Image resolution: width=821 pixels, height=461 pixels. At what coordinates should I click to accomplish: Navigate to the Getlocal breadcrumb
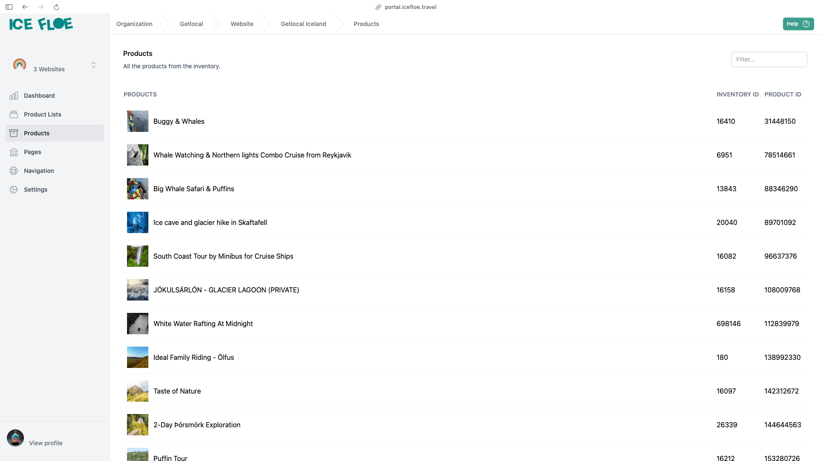(191, 24)
